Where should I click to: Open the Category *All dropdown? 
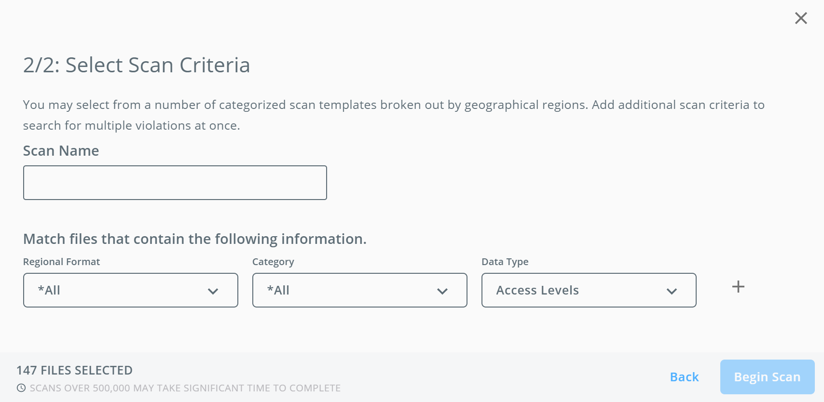[x=360, y=290]
